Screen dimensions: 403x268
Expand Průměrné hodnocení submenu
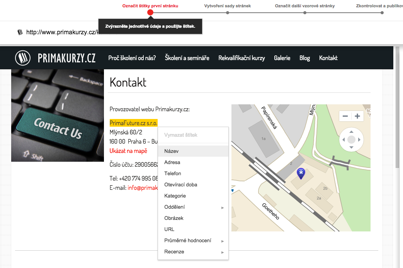[193, 241]
